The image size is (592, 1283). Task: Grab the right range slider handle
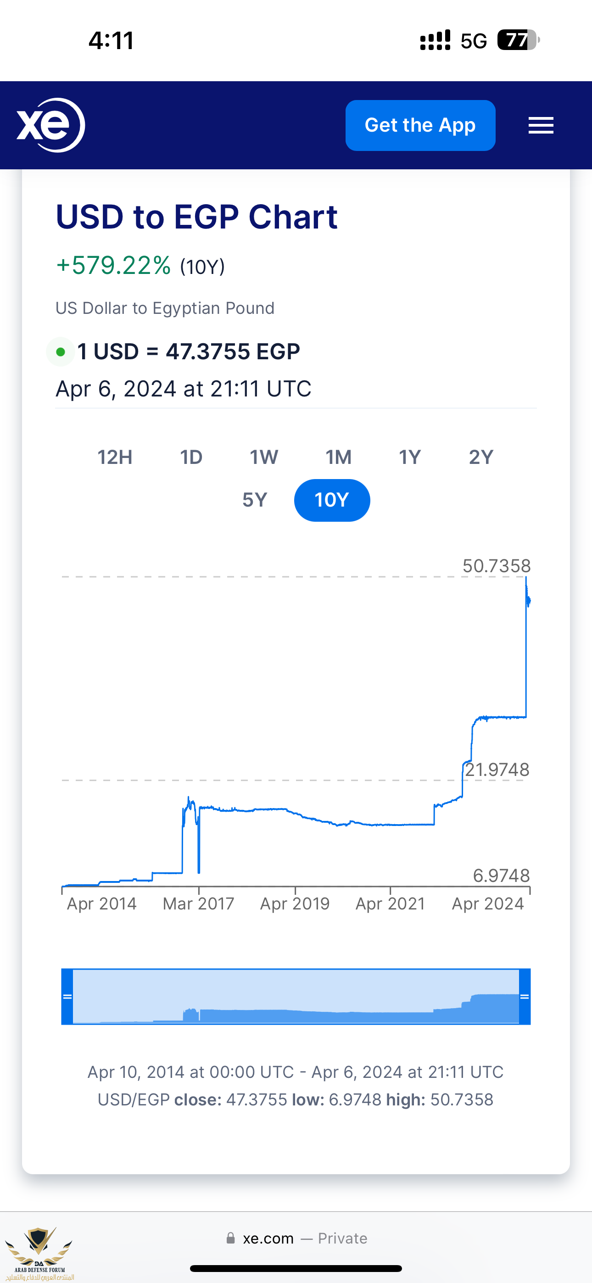524,997
